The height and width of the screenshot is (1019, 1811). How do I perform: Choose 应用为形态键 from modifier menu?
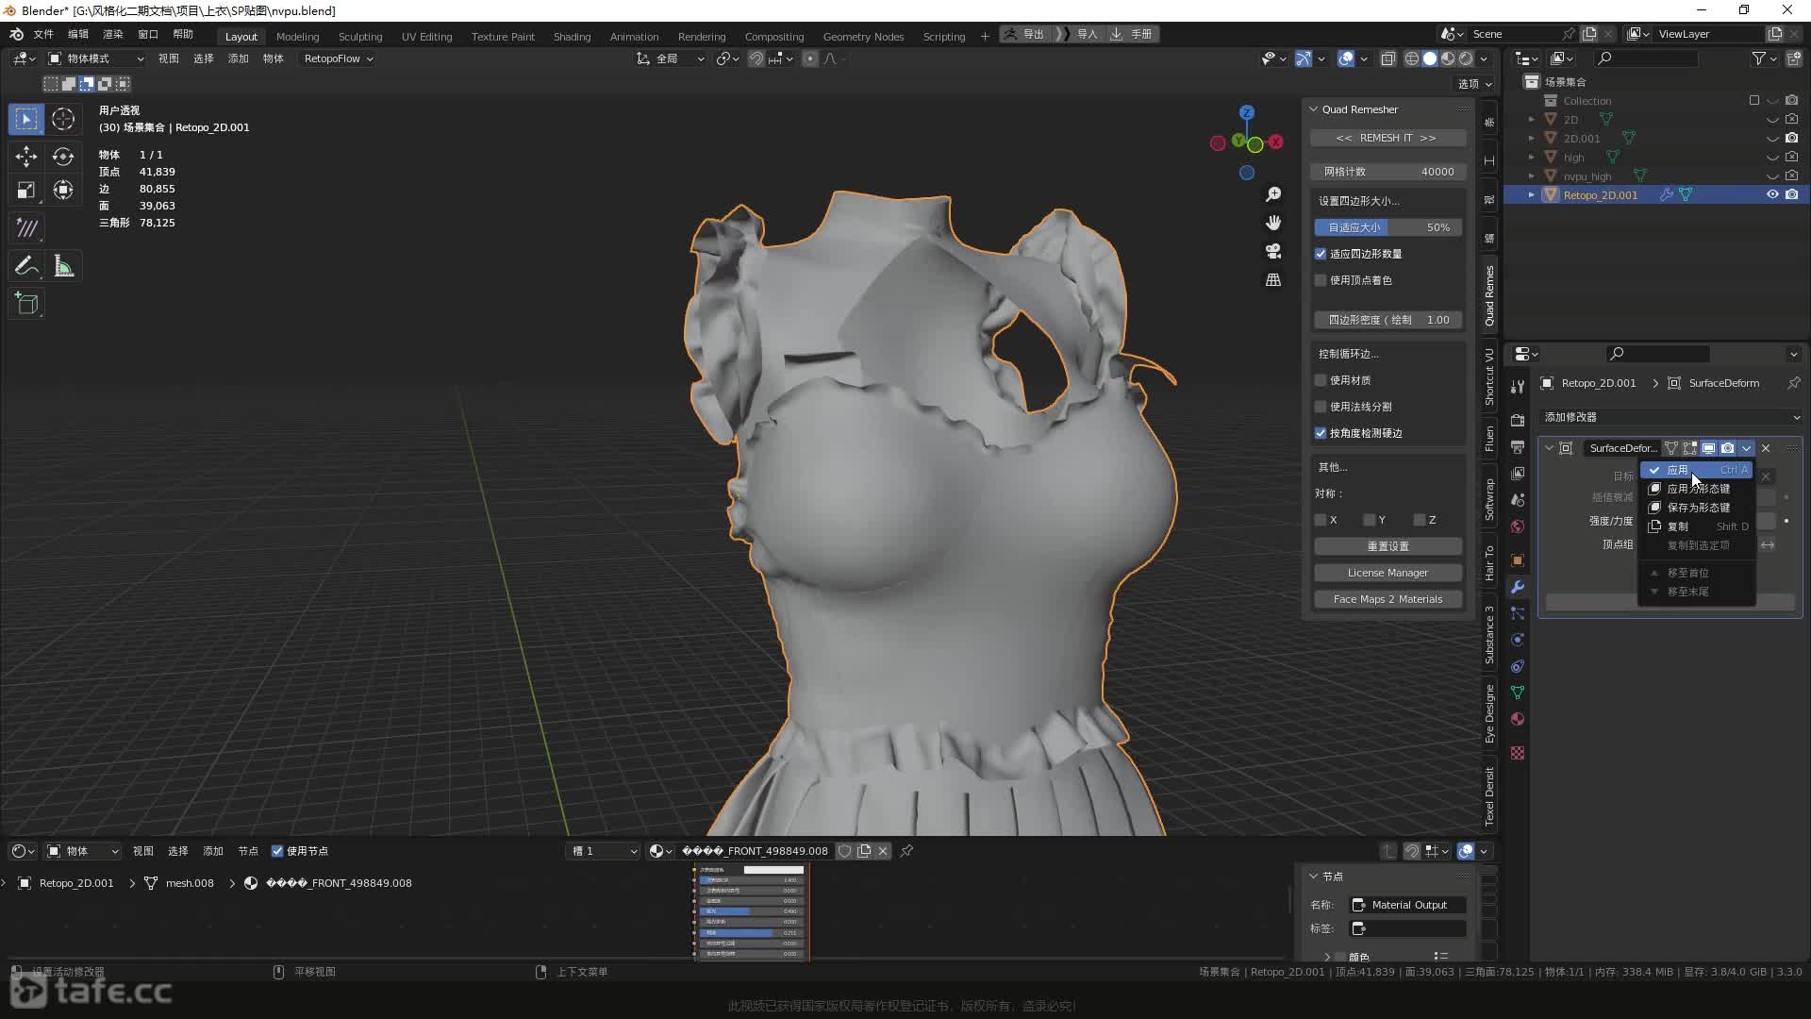(1697, 489)
